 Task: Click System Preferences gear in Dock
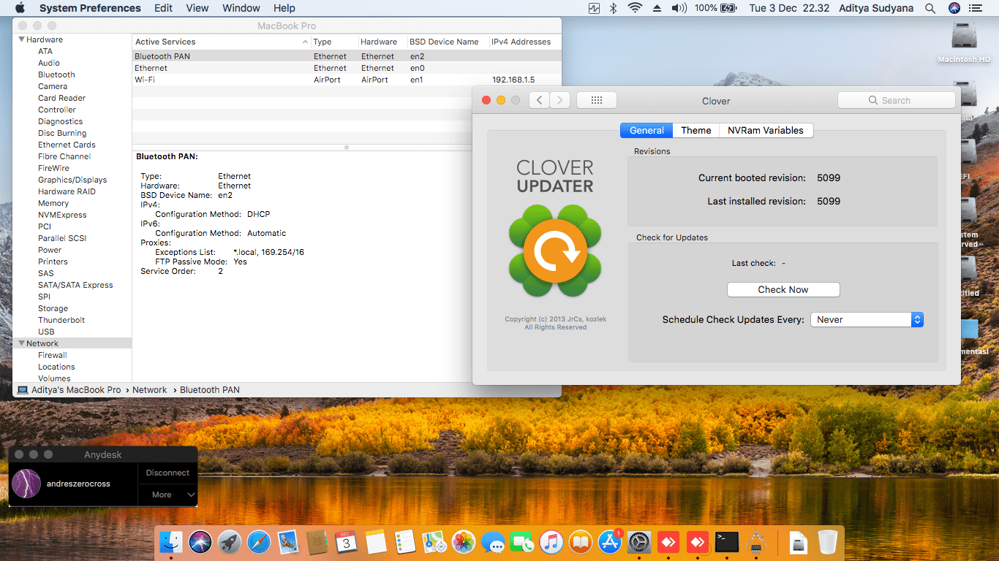(x=639, y=542)
